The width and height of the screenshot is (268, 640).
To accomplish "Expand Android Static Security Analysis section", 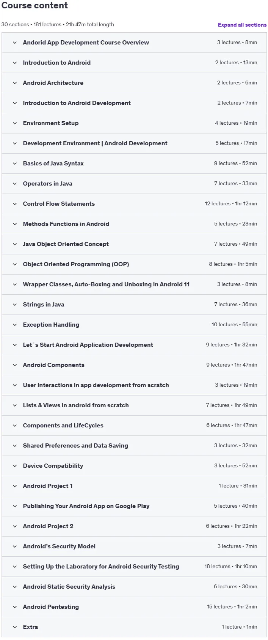I will click(134, 587).
